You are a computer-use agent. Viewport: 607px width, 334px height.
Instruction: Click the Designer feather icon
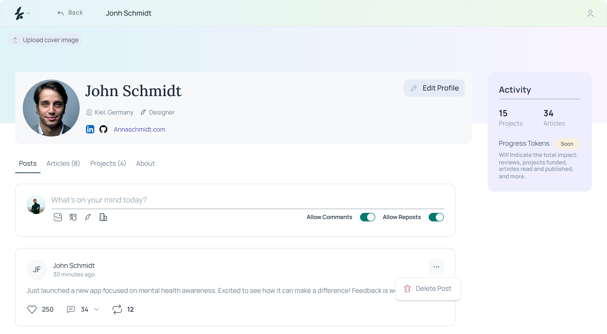pyautogui.click(x=143, y=112)
